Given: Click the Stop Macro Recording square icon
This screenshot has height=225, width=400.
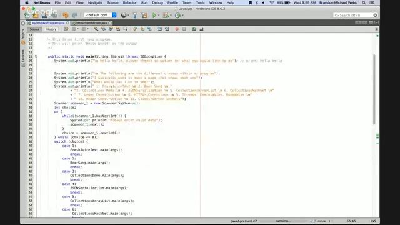Looking at the screenshot, I should (x=184, y=29).
